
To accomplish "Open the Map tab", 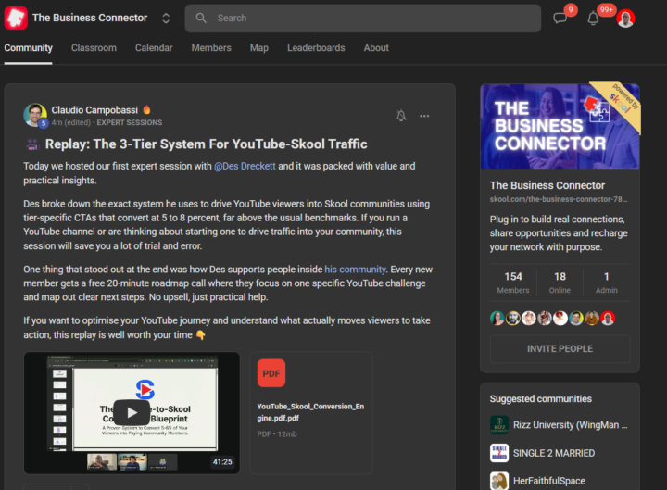I will 259,48.
